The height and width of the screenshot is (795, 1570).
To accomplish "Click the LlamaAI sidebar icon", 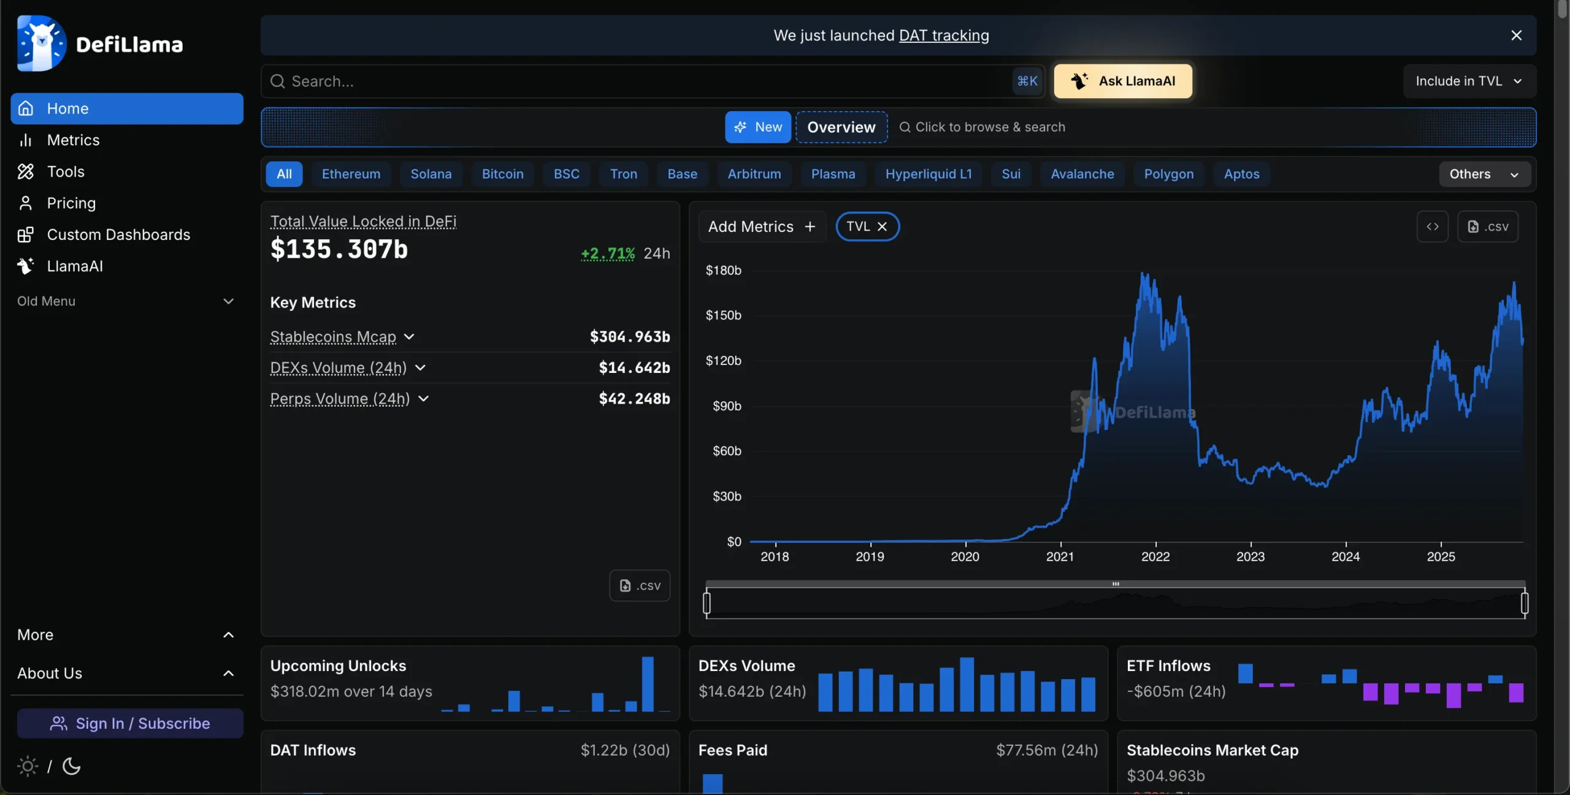I will [x=26, y=266].
